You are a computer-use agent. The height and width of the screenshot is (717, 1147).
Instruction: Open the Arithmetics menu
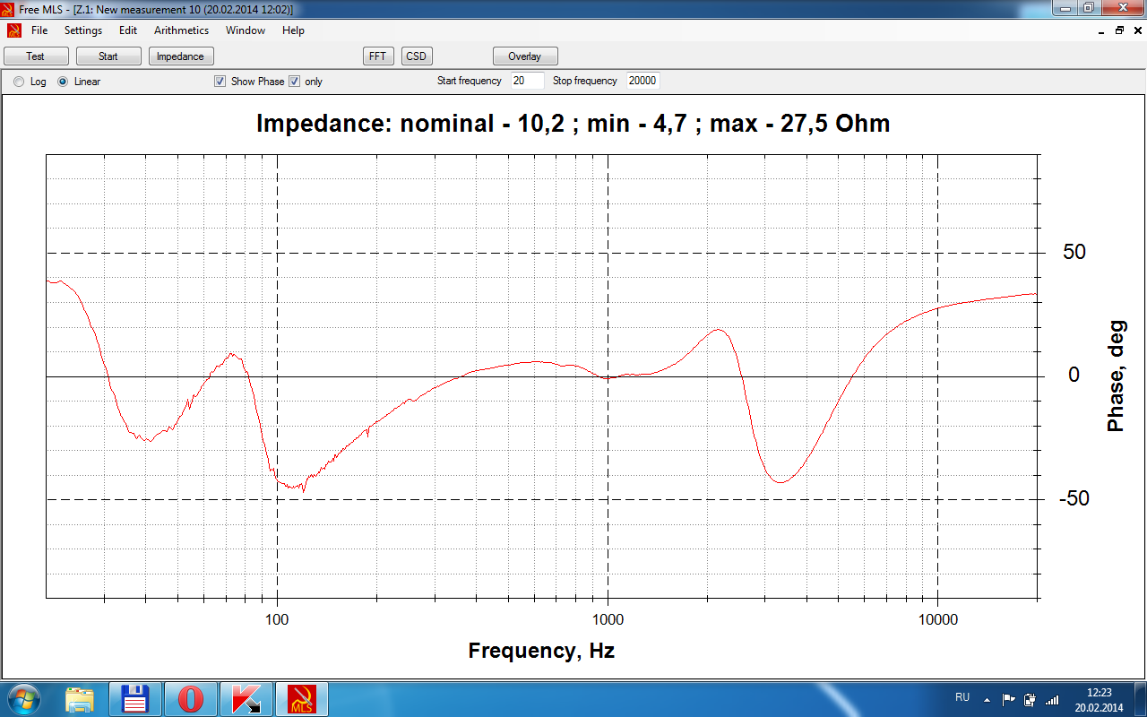(x=181, y=30)
